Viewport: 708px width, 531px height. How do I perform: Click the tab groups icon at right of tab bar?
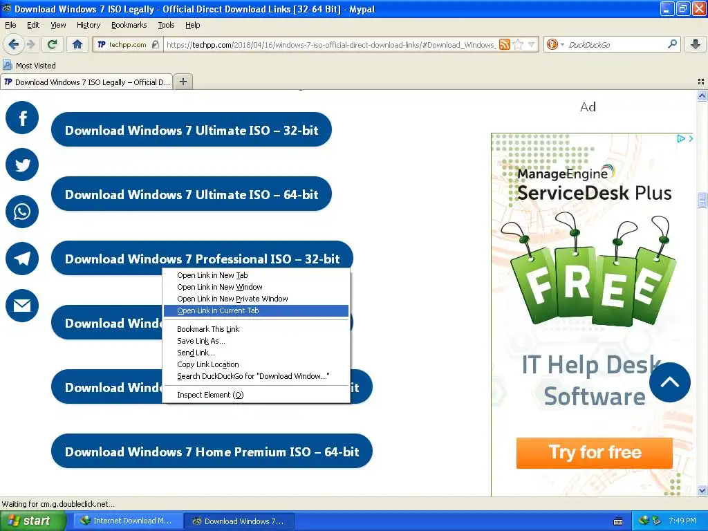(701, 82)
